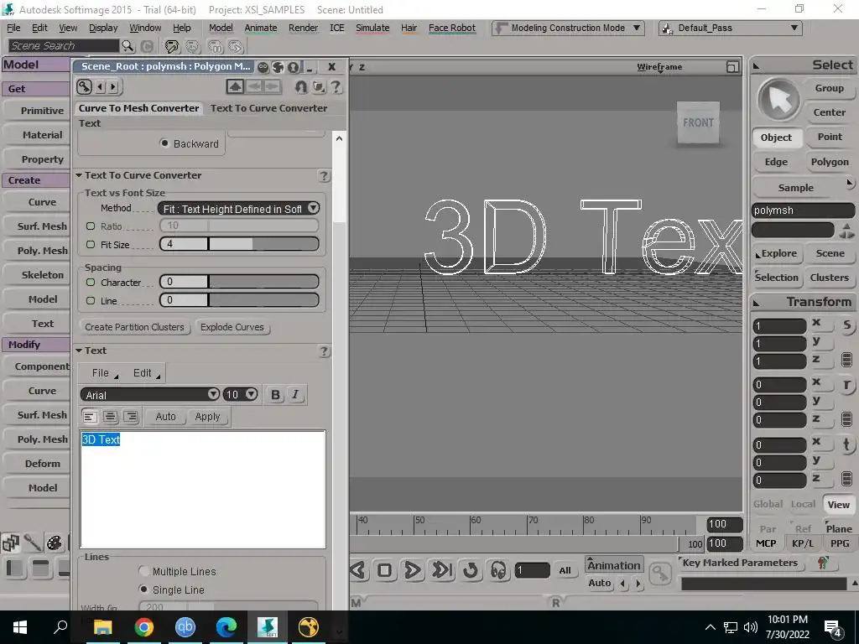Image resolution: width=859 pixels, height=644 pixels.
Task: Click the up-arrow parent icon in property page
Action: (x=235, y=86)
